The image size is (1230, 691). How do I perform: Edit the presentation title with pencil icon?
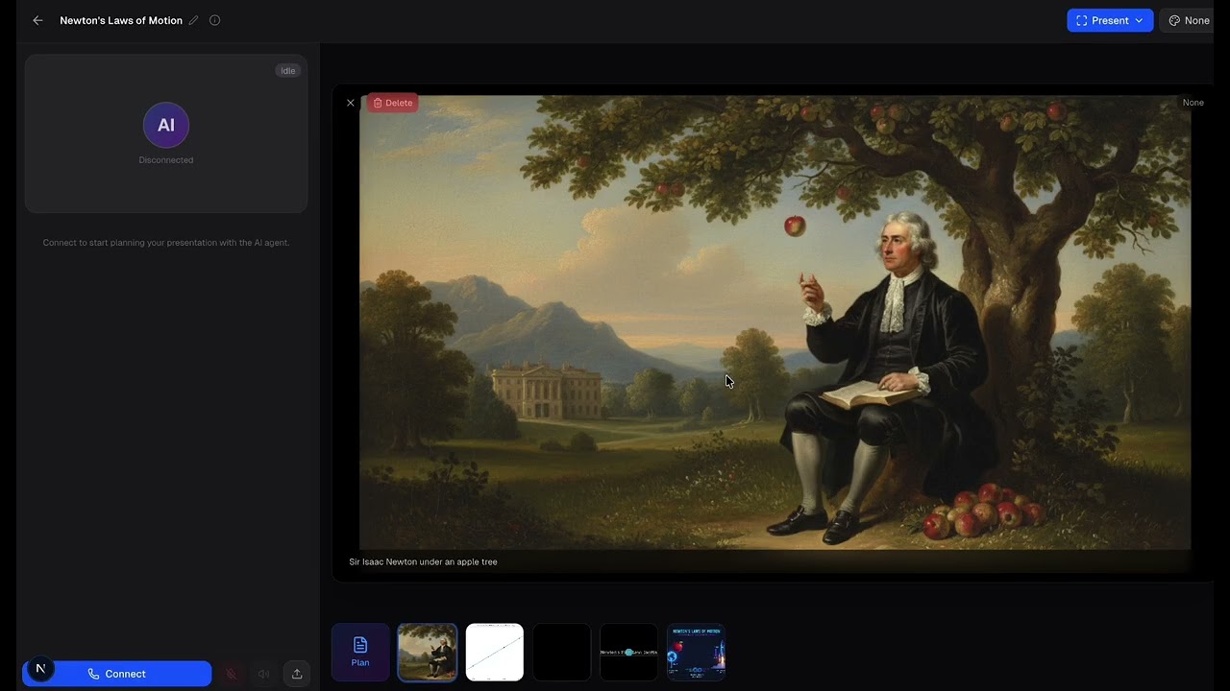[193, 20]
